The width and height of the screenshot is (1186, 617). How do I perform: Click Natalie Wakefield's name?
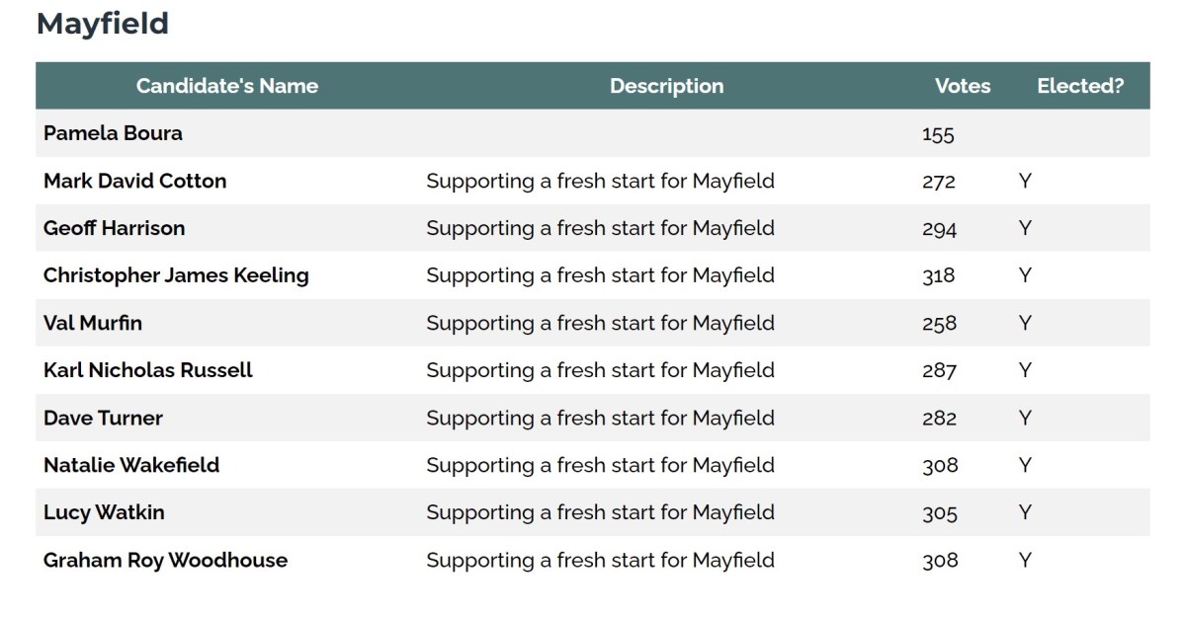coord(131,465)
